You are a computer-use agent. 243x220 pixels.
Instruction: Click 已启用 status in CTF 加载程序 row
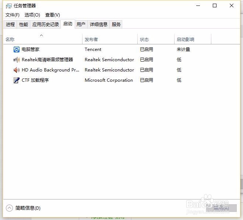(x=147, y=80)
